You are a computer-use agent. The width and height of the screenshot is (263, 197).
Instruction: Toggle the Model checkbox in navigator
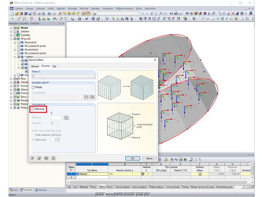(15, 28)
